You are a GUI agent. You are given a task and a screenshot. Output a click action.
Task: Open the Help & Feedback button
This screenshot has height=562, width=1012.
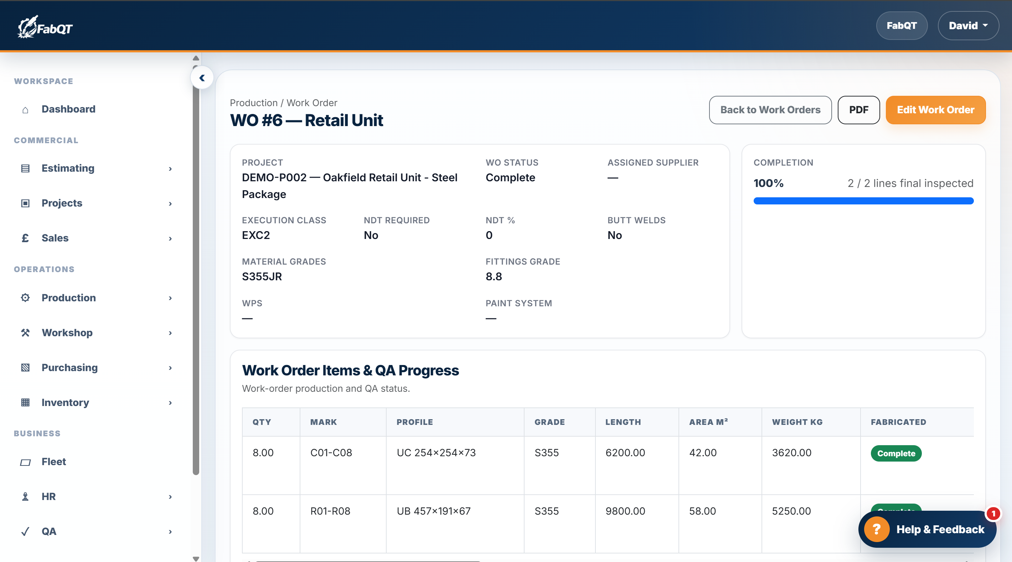[927, 529]
